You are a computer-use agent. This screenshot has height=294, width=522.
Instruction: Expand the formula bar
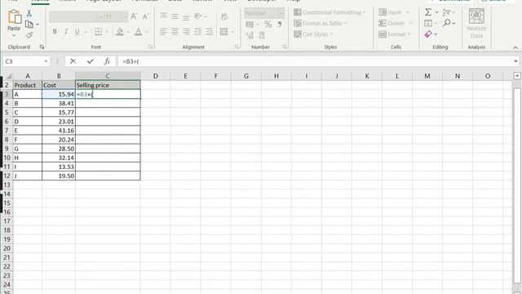515,61
